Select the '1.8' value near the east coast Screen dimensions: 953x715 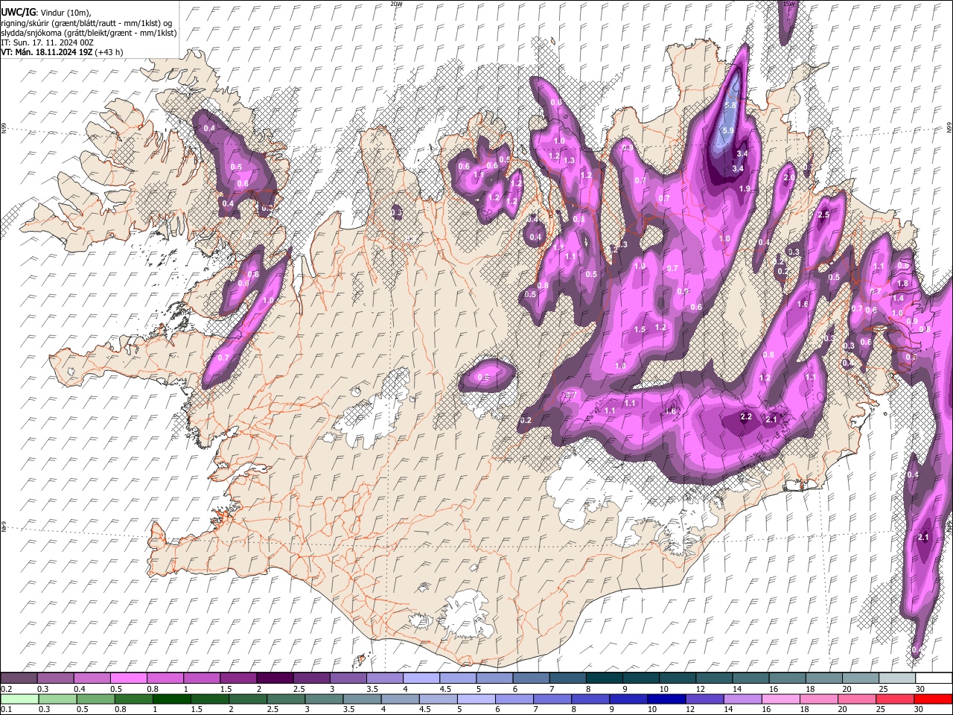point(902,283)
